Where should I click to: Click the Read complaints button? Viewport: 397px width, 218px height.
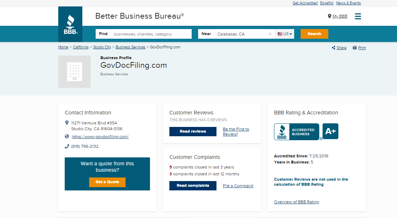pos(193,185)
